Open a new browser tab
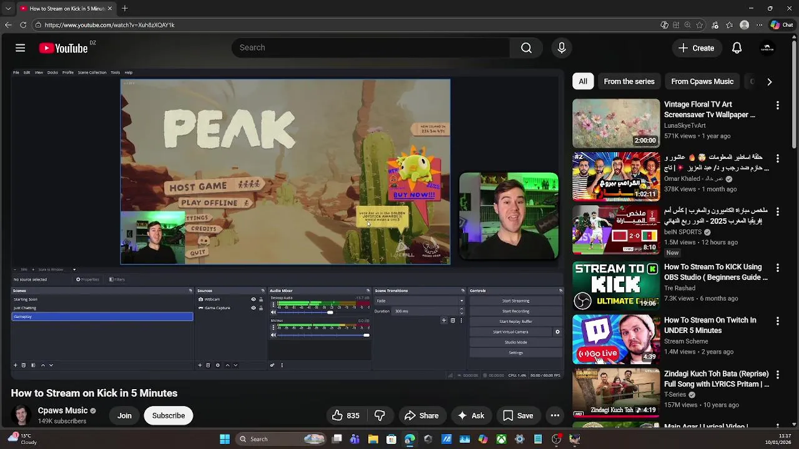Viewport: 799px width, 449px height. pyautogui.click(x=125, y=9)
